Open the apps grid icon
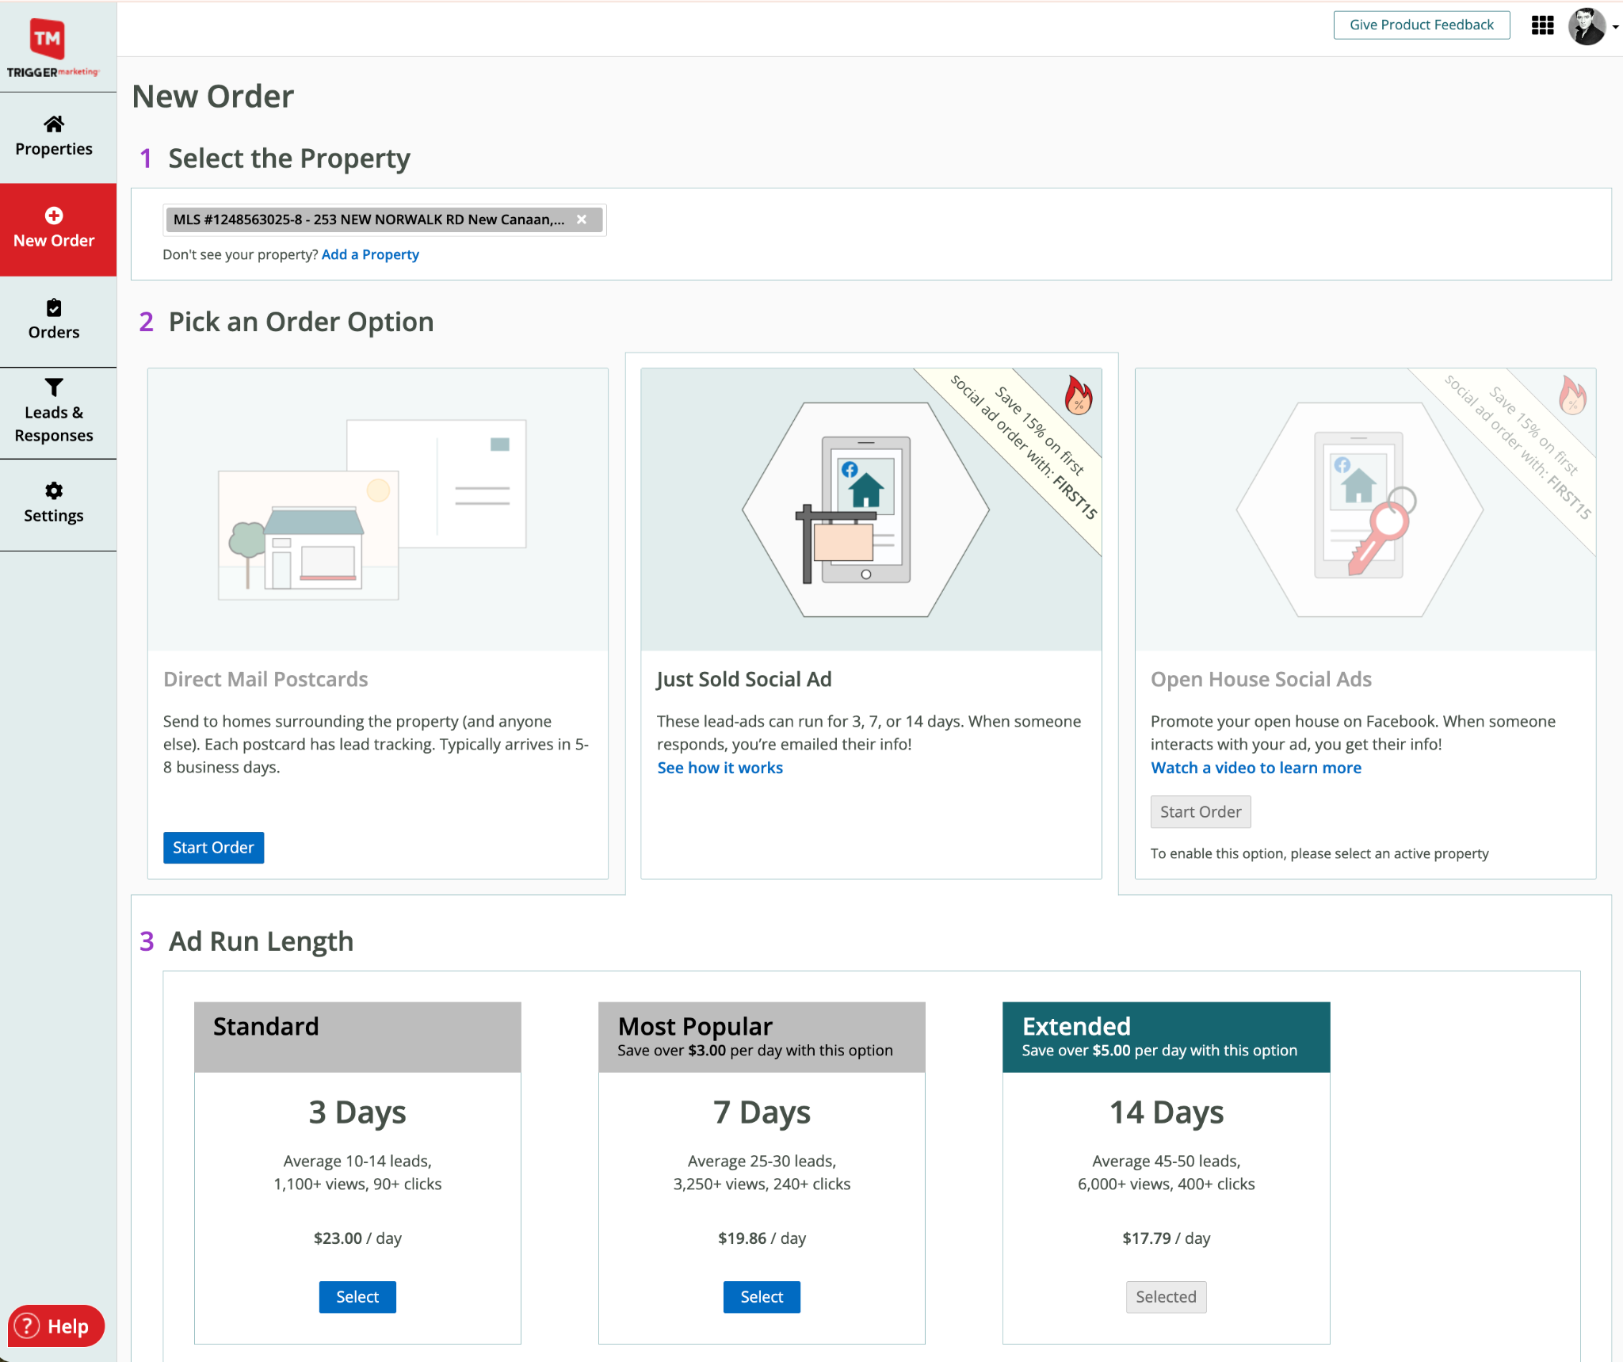The image size is (1623, 1362). [1542, 25]
